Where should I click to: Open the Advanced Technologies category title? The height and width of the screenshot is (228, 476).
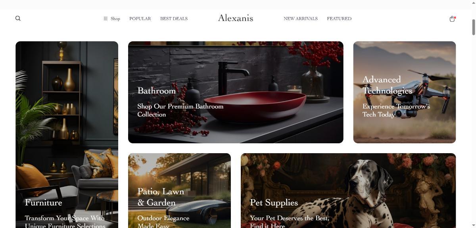click(x=387, y=85)
